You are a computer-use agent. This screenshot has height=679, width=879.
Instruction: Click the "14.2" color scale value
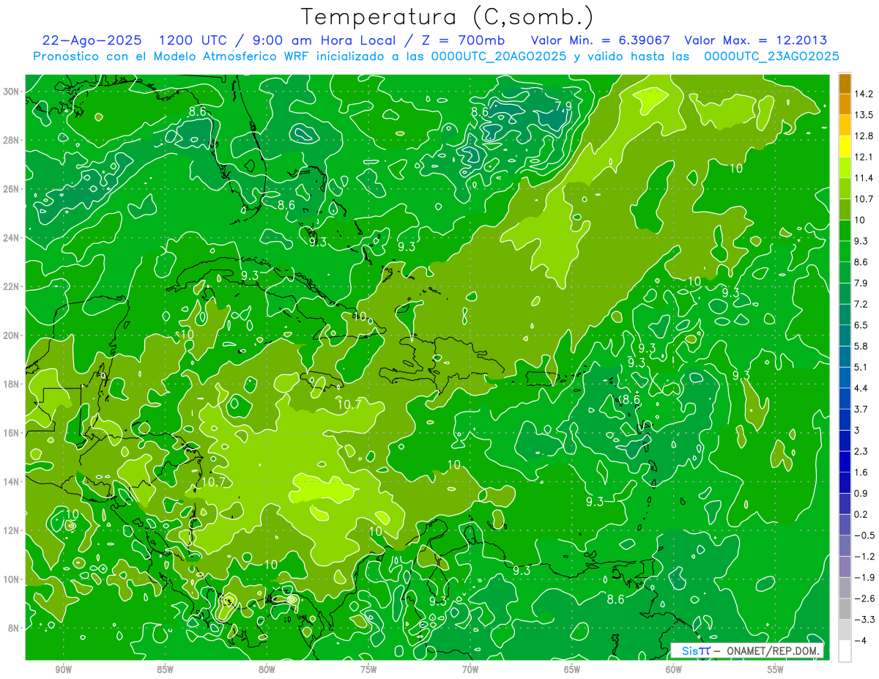click(x=864, y=94)
